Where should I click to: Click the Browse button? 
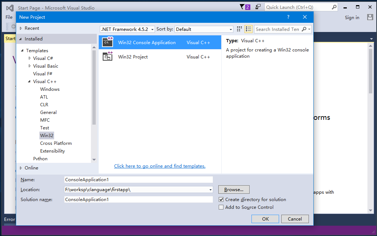[234, 190]
